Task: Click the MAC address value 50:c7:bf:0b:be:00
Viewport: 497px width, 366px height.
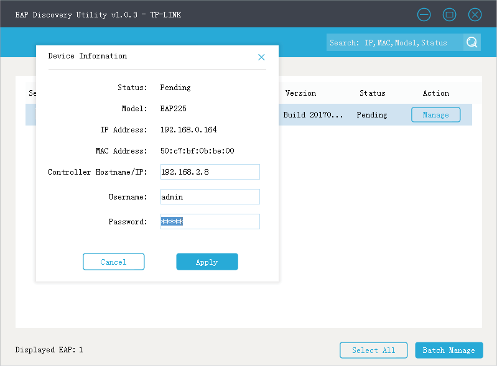Action: 197,151
